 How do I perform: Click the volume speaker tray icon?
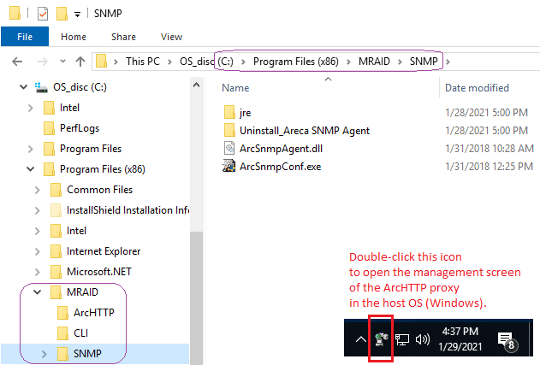point(423,340)
